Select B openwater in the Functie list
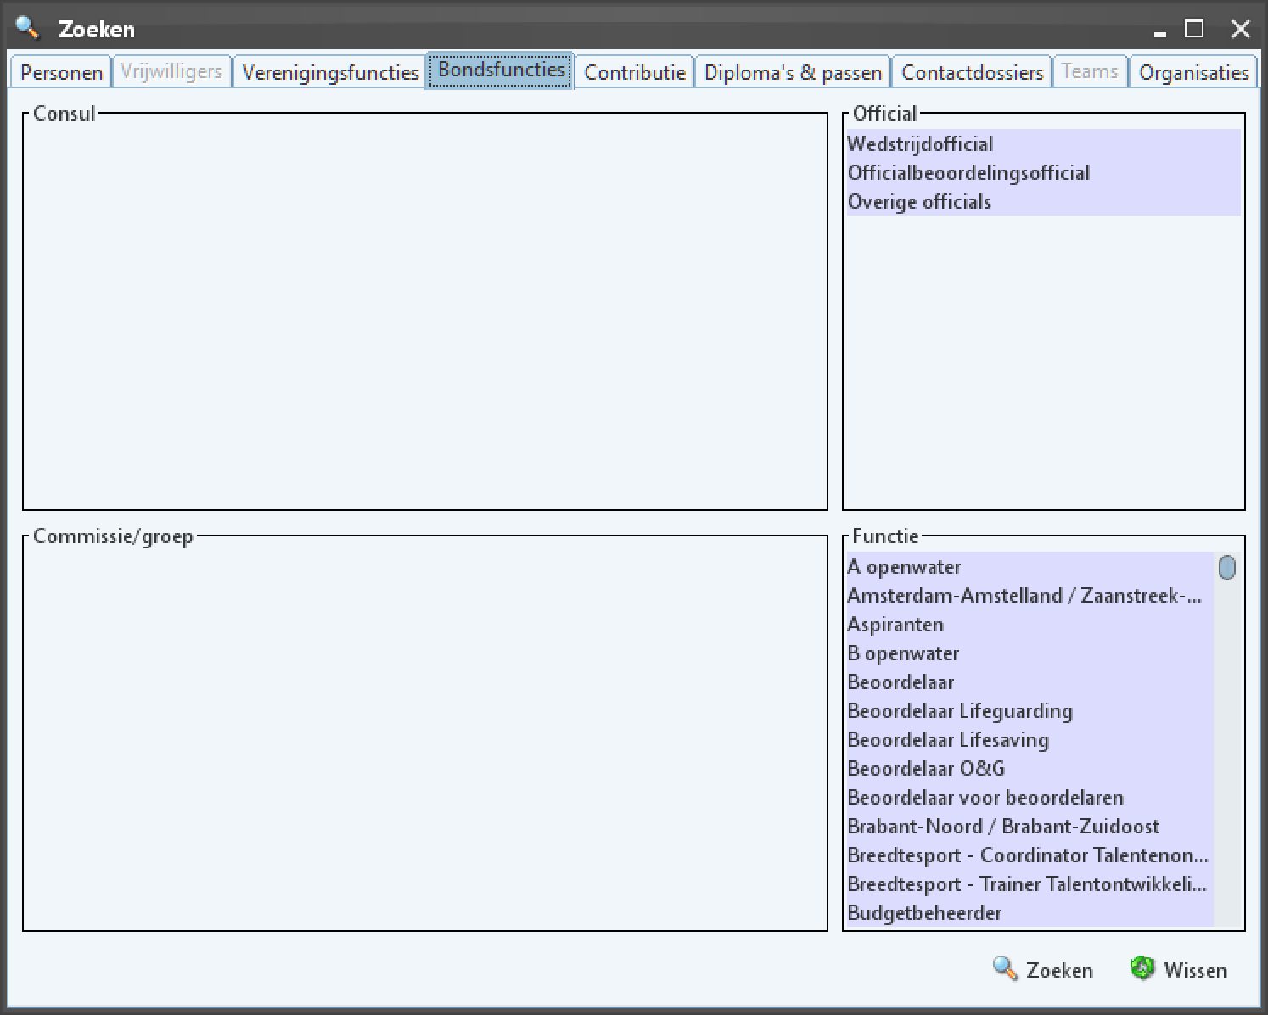 [x=1030, y=653]
